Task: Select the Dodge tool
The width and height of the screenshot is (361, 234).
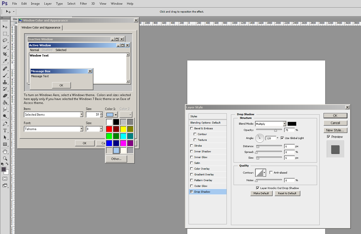Action: [5, 116]
